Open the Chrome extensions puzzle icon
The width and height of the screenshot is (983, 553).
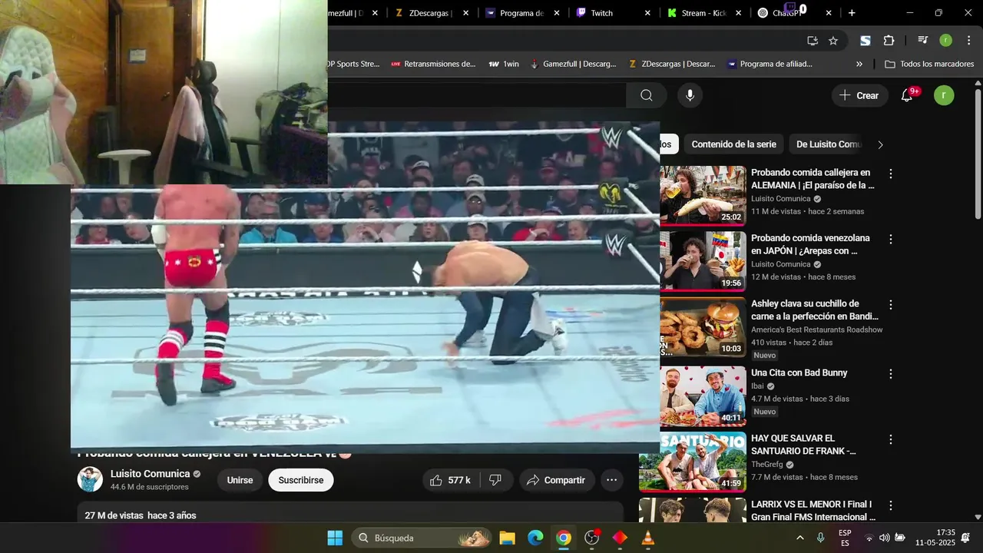(889, 41)
